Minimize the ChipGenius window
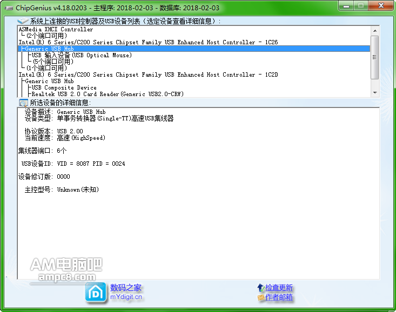Viewport: 396px width, 312px height. (x=346, y=5)
